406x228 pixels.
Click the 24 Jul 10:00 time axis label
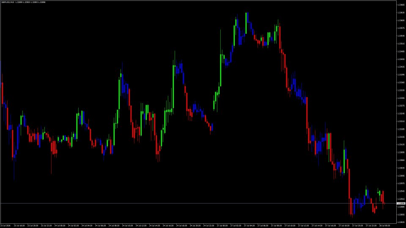point(127,225)
